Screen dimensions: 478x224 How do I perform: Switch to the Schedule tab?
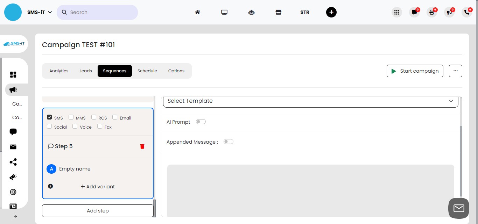pyautogui.click(x=147, y=71)
